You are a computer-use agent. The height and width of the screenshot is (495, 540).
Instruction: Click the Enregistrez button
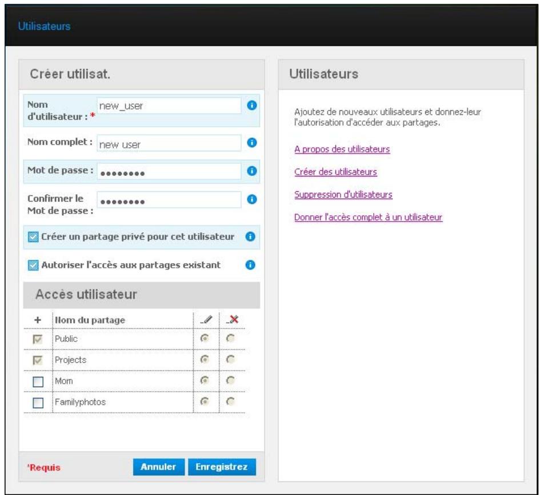pos(222,467)
